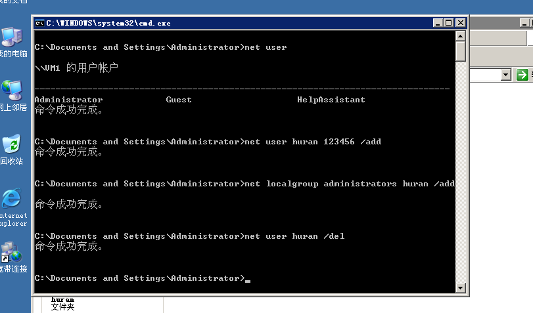Click the cmd scrollbar down arrow
This screenshot has height=313, width=533.
[461, 287]
